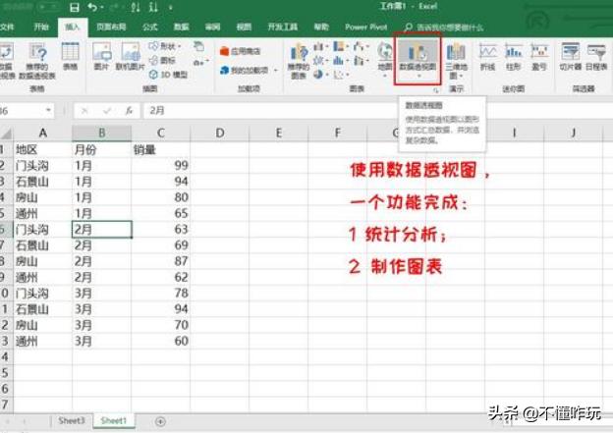Select the cell with value 99
Viewport: 613px width, 433px height.
pos(161,166)
